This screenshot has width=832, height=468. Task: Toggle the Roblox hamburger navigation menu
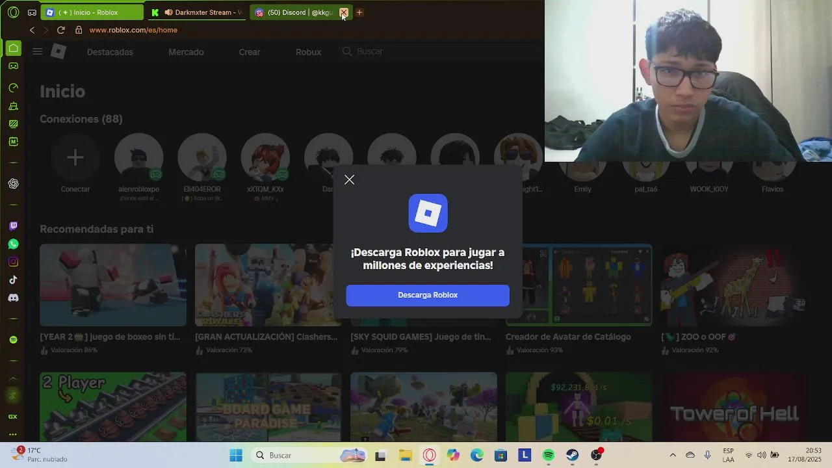pos(38,51)
